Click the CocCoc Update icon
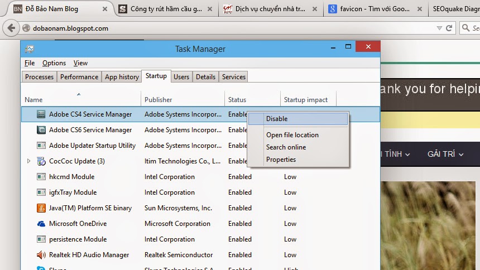Viewport: 480px width, 270px height. pos(41,161)
